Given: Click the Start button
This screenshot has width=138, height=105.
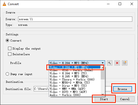Looking at the screenshot, I should coord(104,99).
